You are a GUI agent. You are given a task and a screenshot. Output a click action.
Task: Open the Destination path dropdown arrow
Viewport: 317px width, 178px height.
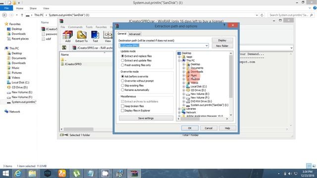207,45
